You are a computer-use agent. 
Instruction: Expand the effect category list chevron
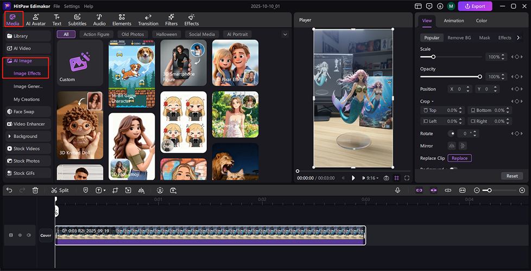pyautogui.click(x=285, y=34)
